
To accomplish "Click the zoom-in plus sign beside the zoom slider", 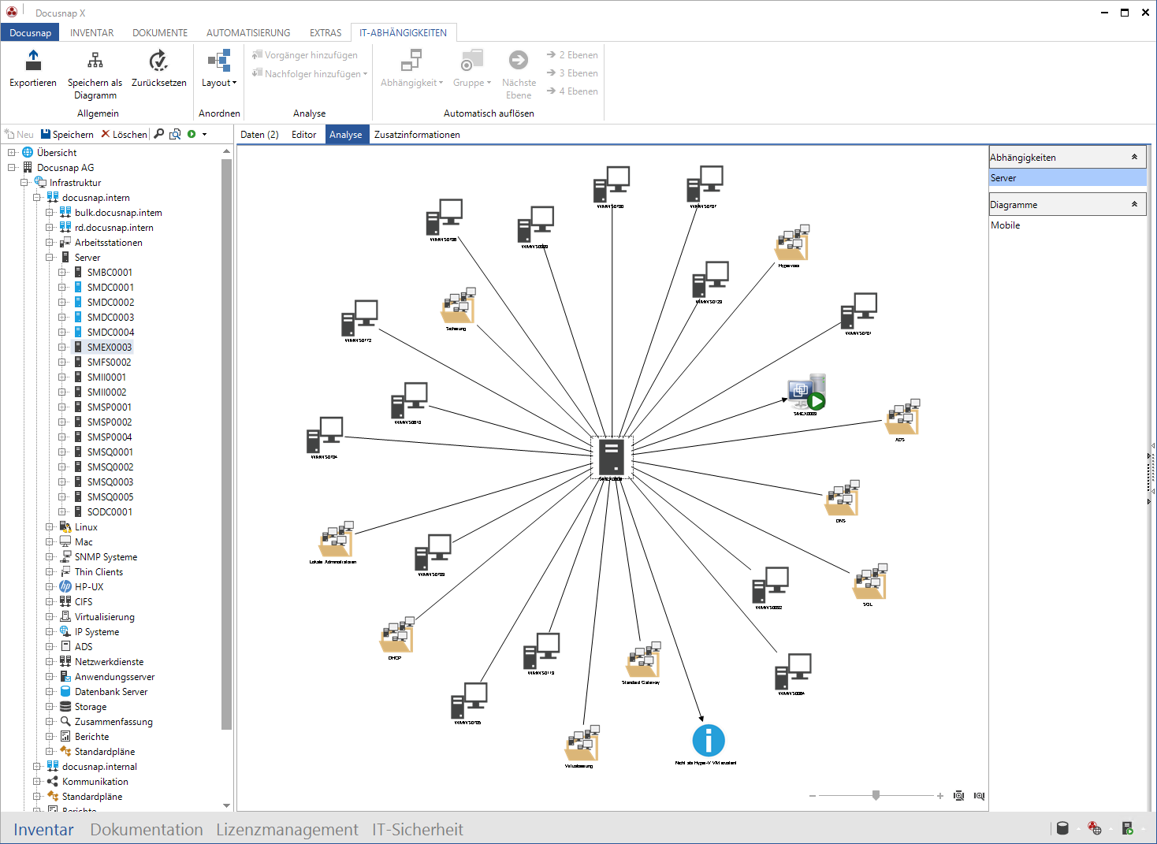I will tap(940, 796).
